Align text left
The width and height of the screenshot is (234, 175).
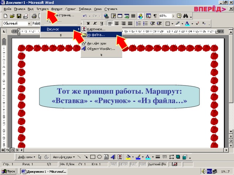tap(110, 23)
